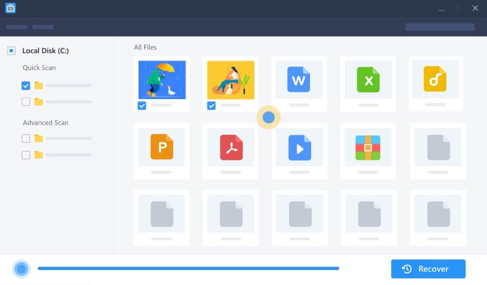487x285 pixels.
Task: Toggle the Local Disk (C:) checkbox
Action: [x=11, y=51]
